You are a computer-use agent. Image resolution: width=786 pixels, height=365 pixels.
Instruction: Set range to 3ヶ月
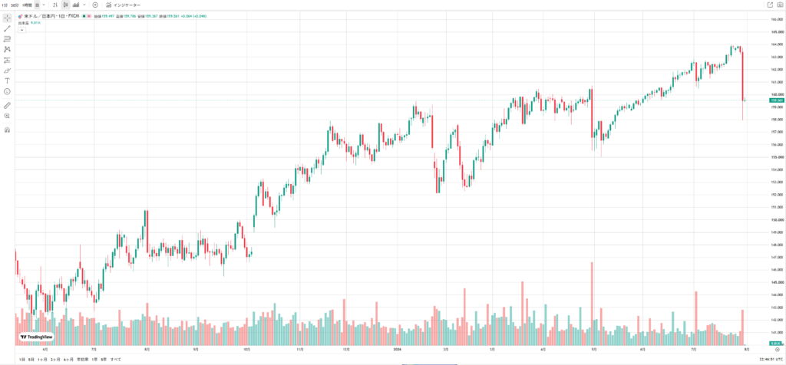tap(55, 360)
